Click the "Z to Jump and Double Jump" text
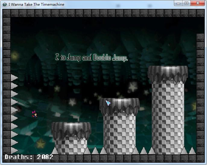This screenshot has height=165, width=207. (x=92, y=58)
